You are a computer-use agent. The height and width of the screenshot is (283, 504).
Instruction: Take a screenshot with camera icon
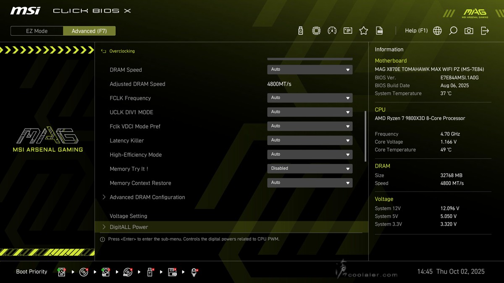click(469, 31)
